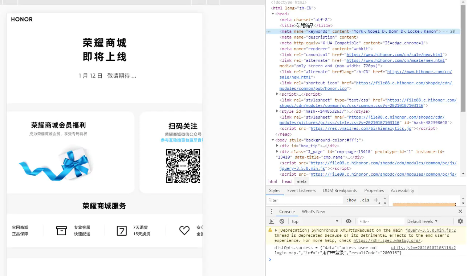The width and height of the screenshot is (468, 276).
Task: Click the 官网商城 正品保障 service text
Action: 20,231
